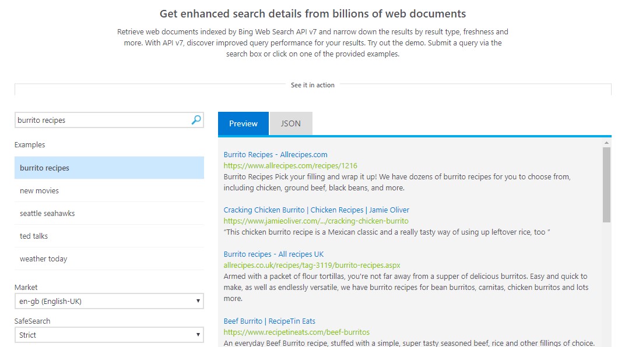Click the 'See it in action' label
Screen dimensions: 618x347
click(312, 85)
